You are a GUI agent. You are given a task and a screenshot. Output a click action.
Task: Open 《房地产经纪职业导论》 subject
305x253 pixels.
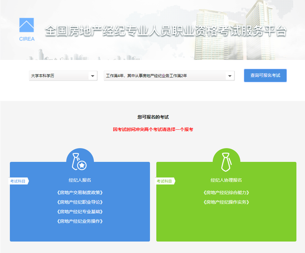(80, 202)
